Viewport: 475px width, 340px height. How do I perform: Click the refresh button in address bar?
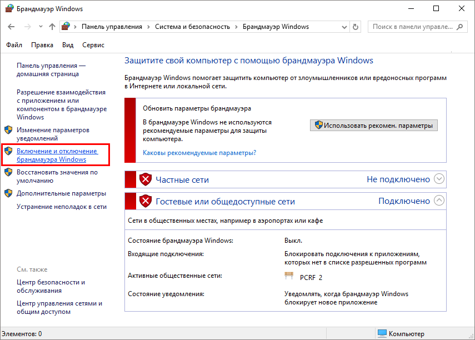click(356, 27)
